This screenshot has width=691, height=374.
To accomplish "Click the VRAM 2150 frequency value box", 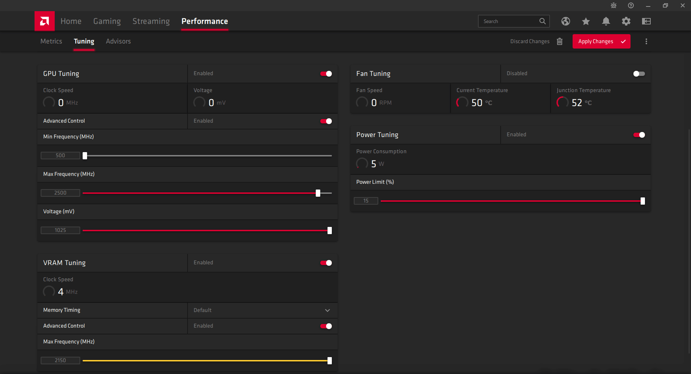I will click(60, 361).
